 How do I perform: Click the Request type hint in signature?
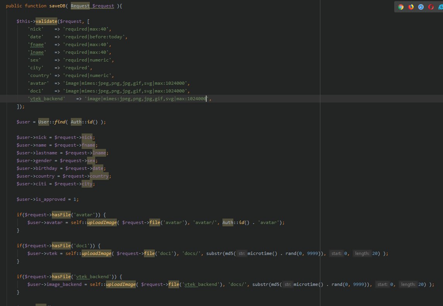pos(80,6)
